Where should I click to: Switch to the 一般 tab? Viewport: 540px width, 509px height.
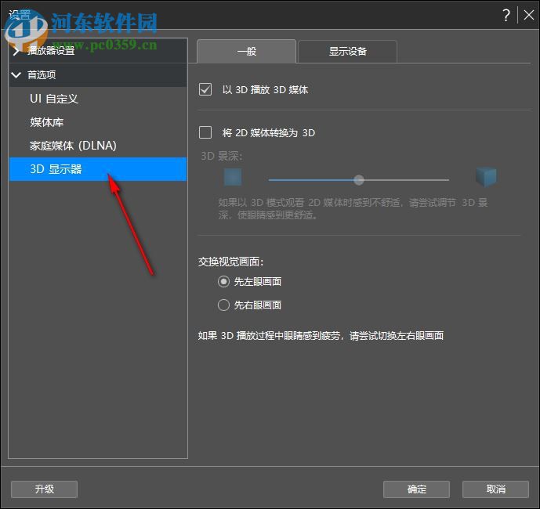coord(247,51)
